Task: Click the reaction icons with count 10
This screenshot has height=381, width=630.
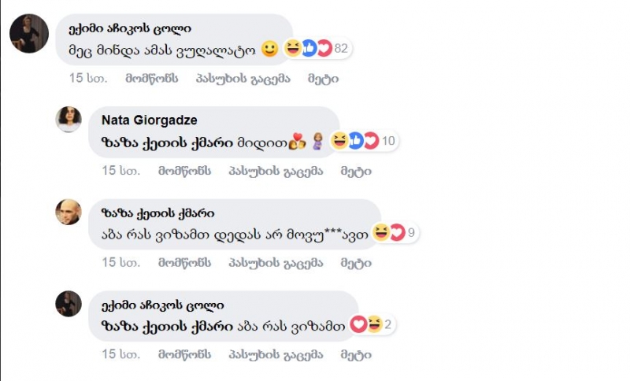Action: tap(364, 141)
